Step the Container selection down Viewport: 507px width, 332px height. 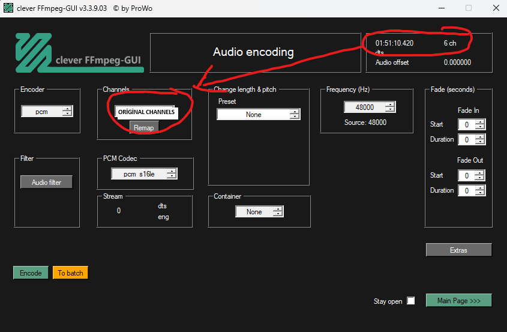pos(278,214)
